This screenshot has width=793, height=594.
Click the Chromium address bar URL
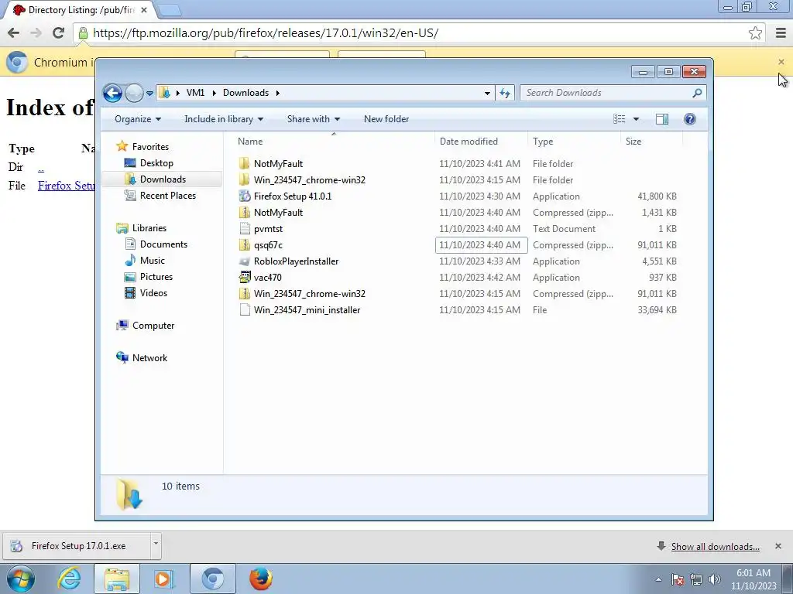pyautogui.click(x=266, y=32)
